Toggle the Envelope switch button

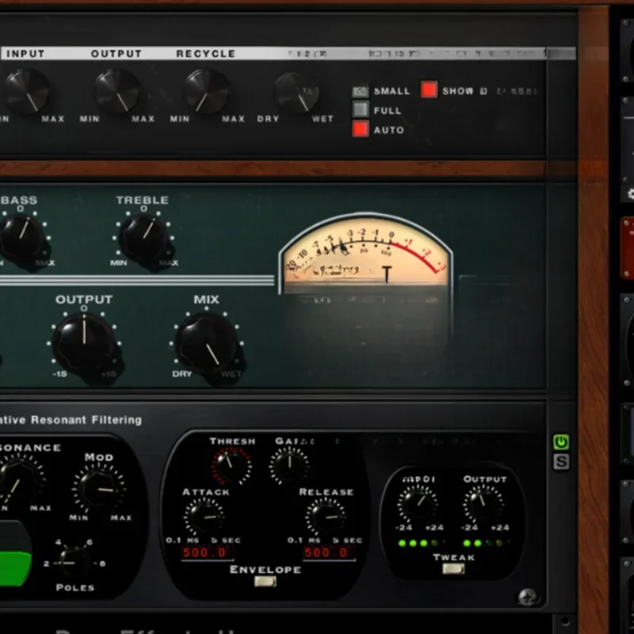click(x=265, y=582)
